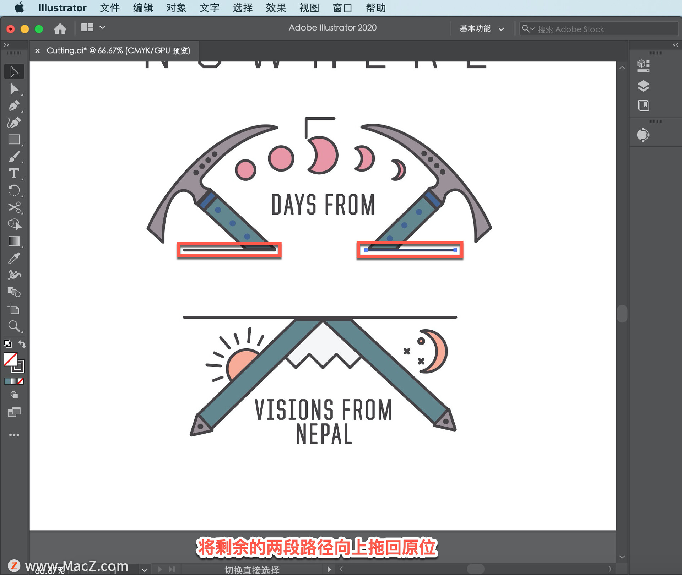The width and height of the screenshot is (682, 575).
Task: Select the Pen tool
Action: tap(14, 105)
